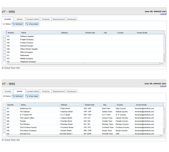Select all checkbox in Credits table header
Screen dimensions: 169x152
(x=5, y=33)
